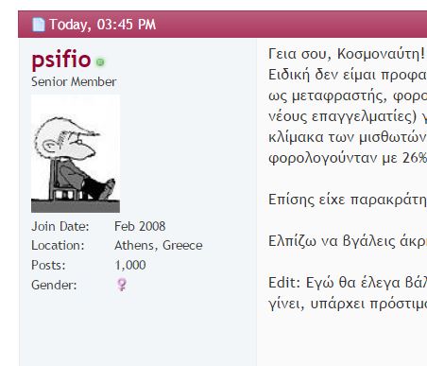Click the line mentioning 26% taxation
This screenshot has width=427, height=366.
[x=348, y=158]
